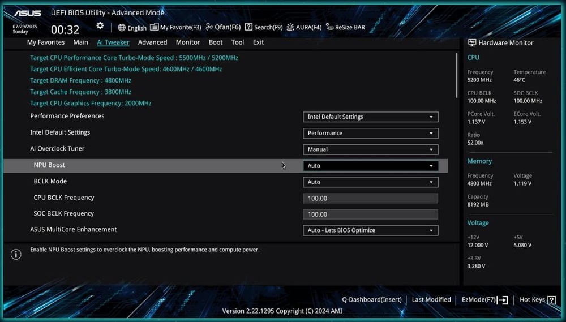Viewport: 566px width, 322px height.
Task: Click the +5V 5.080 V reading
Action: point(522,245)
